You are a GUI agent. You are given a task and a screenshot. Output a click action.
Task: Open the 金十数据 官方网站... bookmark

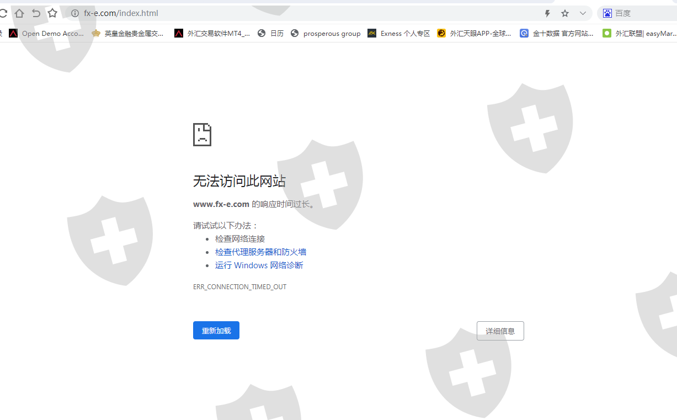click(x=557, y=33)
